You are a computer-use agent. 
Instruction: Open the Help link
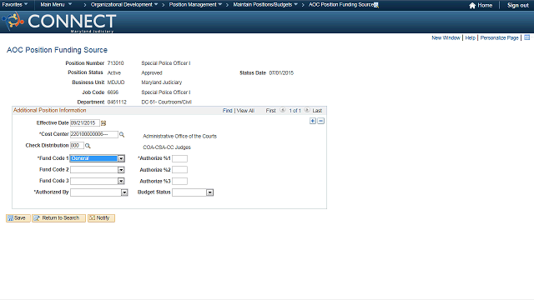pos(470,37)
